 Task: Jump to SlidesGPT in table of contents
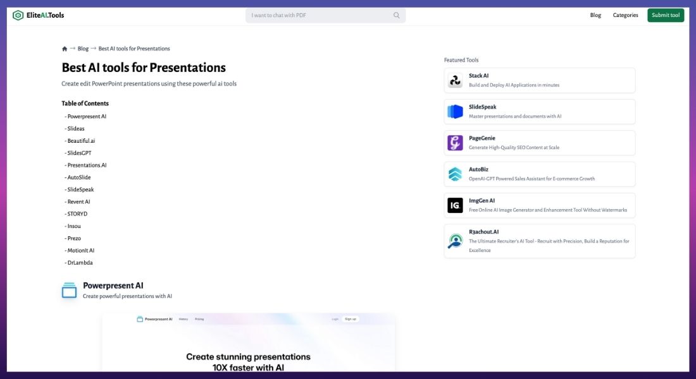click(79, 153)
